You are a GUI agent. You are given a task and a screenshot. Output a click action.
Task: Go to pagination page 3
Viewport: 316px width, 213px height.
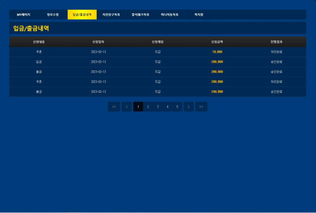point(158,107)
